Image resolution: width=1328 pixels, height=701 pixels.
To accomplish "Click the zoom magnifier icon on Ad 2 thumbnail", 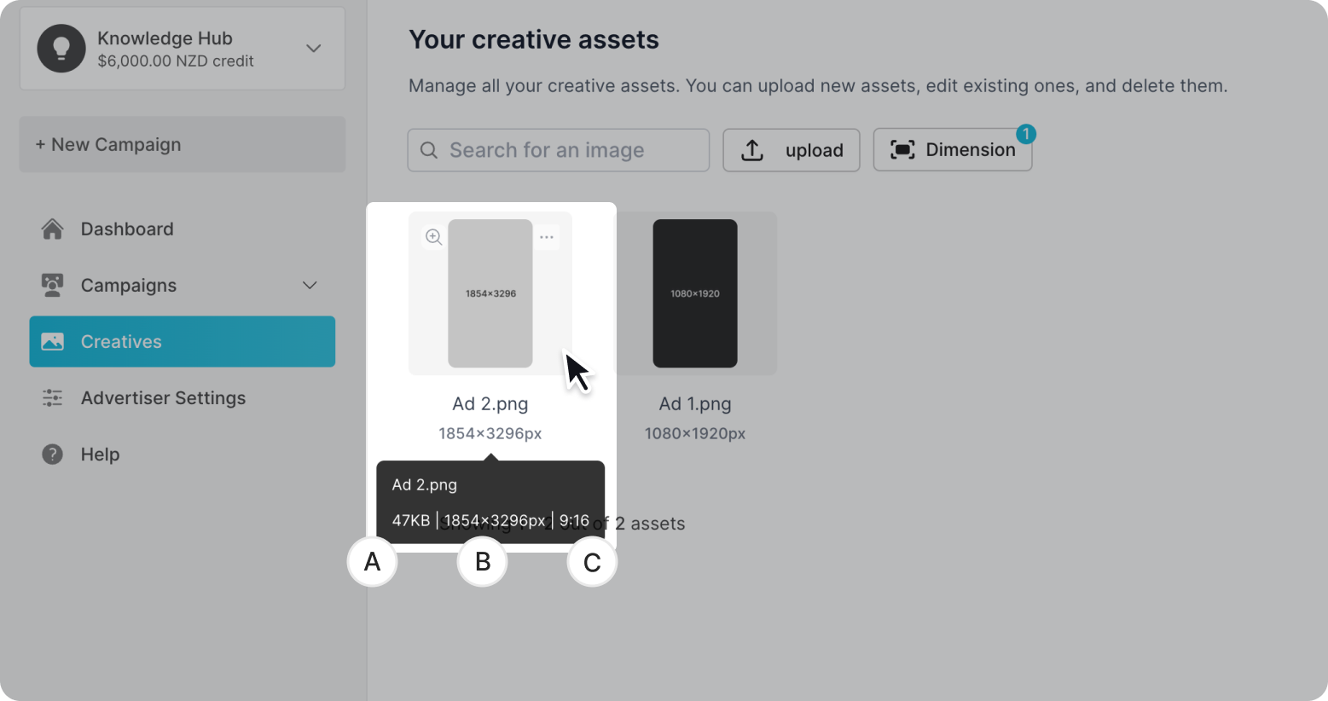I will (x=434, y=237).
